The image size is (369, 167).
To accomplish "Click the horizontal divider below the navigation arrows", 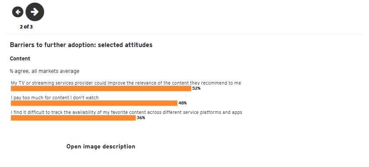I will click(184, 34).
